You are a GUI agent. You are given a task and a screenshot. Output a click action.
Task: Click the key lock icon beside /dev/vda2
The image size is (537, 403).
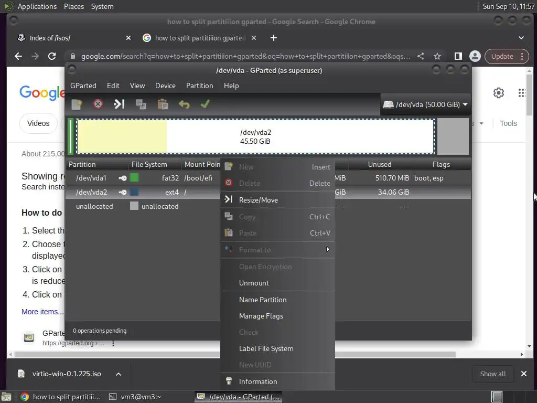pos(123,192)
